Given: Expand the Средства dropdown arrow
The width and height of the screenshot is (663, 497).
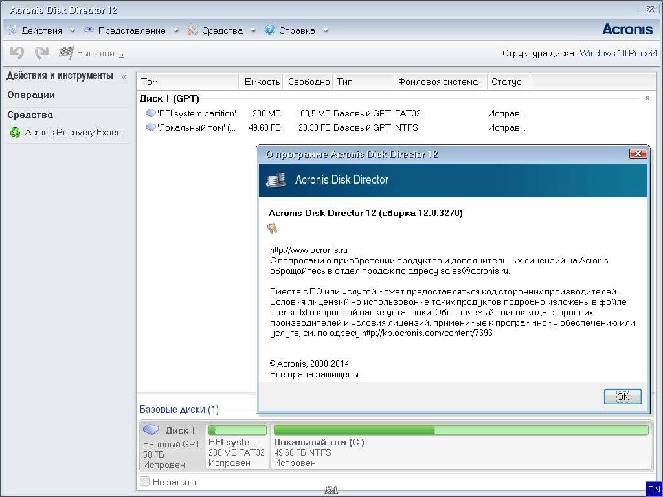Looking at the screenshot, I should coord(253,30).
